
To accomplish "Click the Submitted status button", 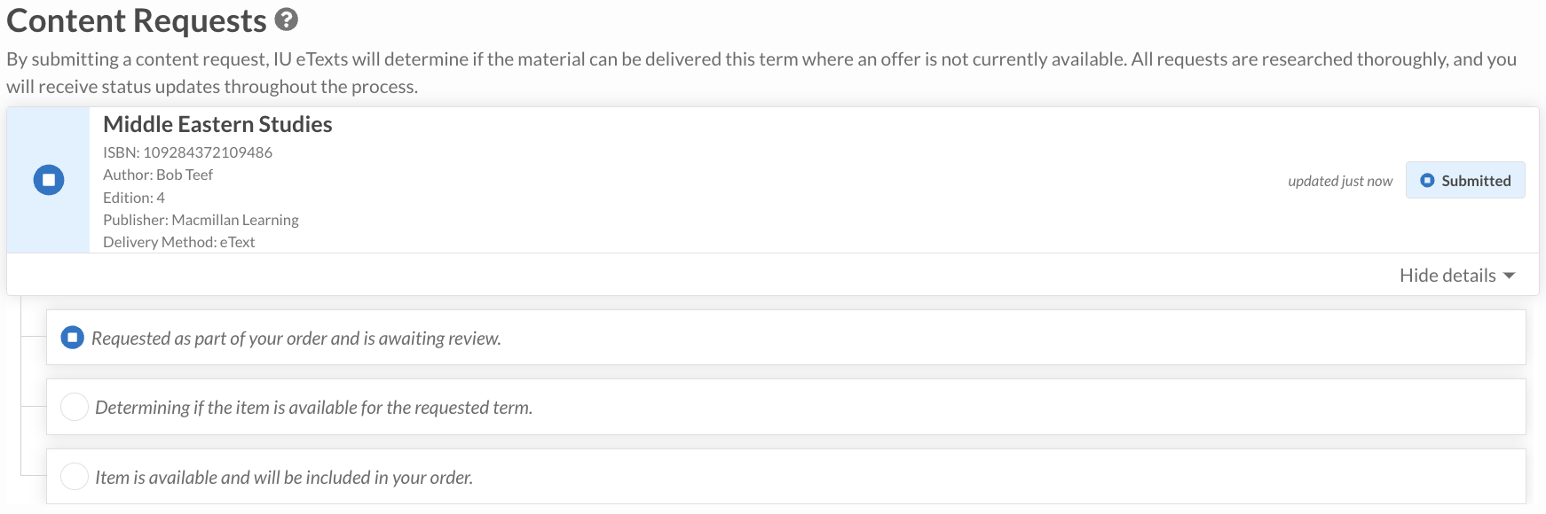I will tap(1465, 180).
